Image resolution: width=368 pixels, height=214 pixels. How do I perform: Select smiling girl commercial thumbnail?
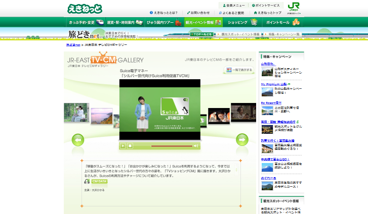pos(219,116)
